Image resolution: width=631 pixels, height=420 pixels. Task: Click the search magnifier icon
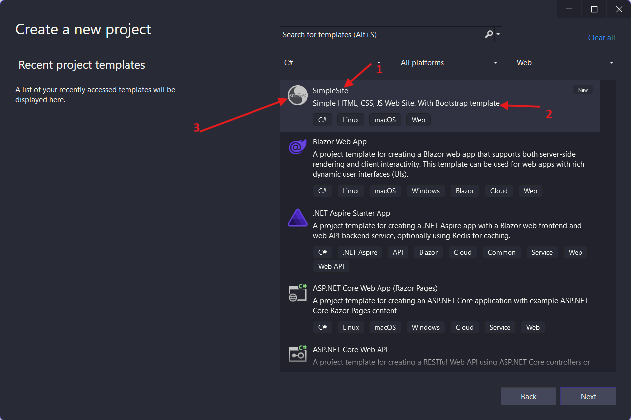point(487,34)
